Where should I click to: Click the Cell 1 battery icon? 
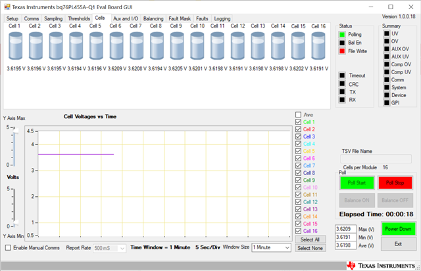[x=15, y=46]
